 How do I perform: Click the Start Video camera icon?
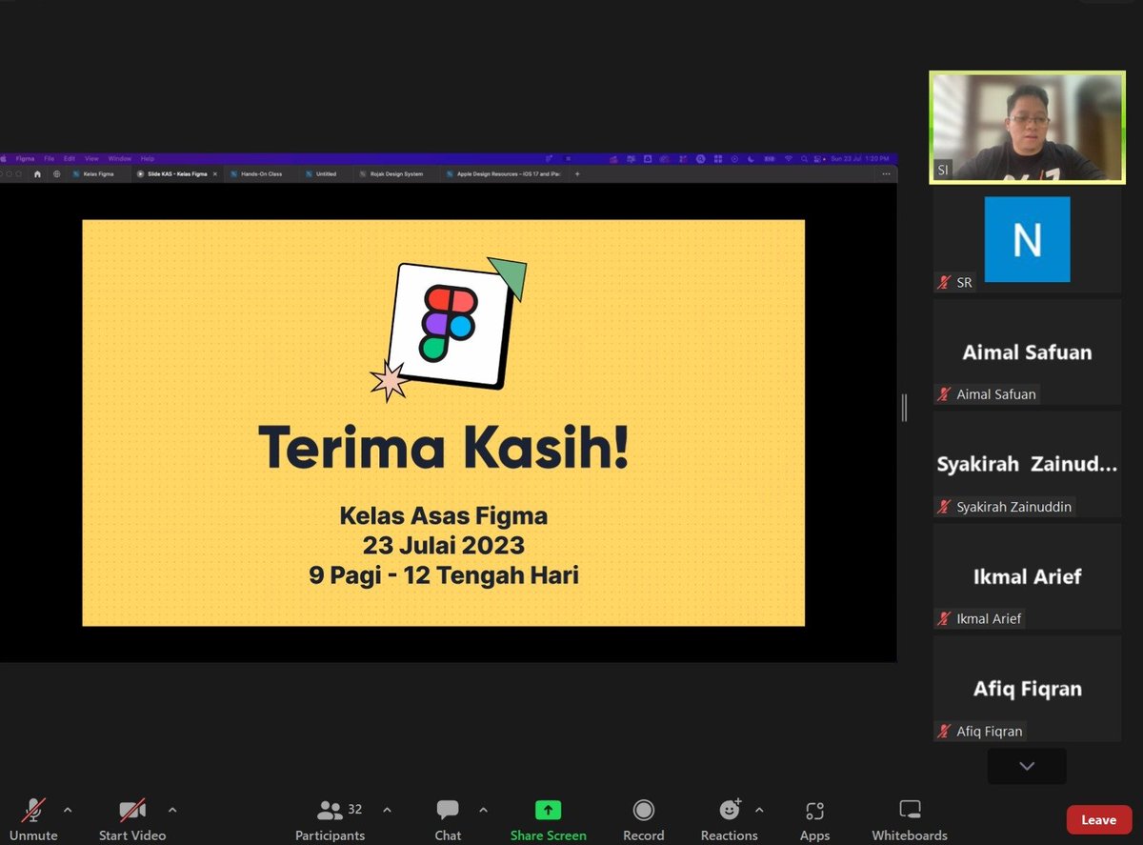coord(132,811)
